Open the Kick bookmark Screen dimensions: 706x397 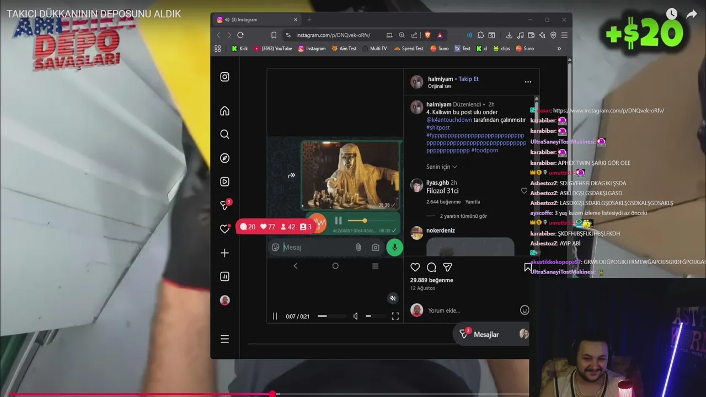pyautogui.click(x=239, y=49)
